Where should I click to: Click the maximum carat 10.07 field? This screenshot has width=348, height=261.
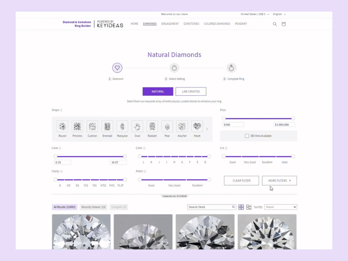(118, 162)
